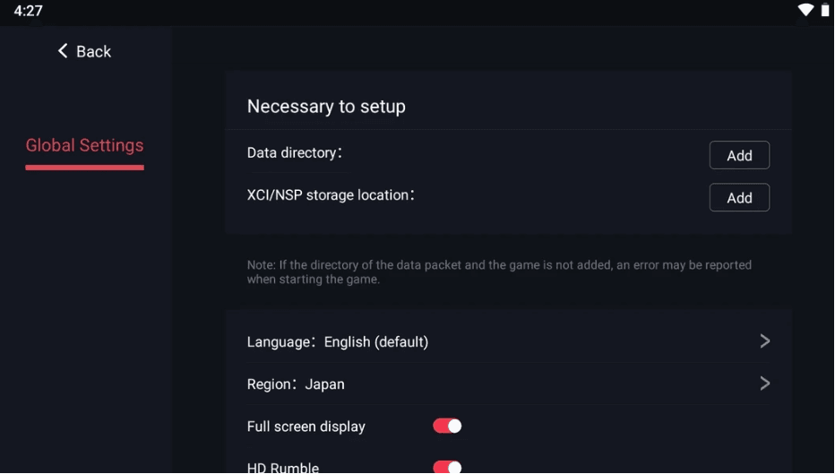Tap the Necessary to setup heading
This screenshot has width=835, height=474.
click(326, 106)
